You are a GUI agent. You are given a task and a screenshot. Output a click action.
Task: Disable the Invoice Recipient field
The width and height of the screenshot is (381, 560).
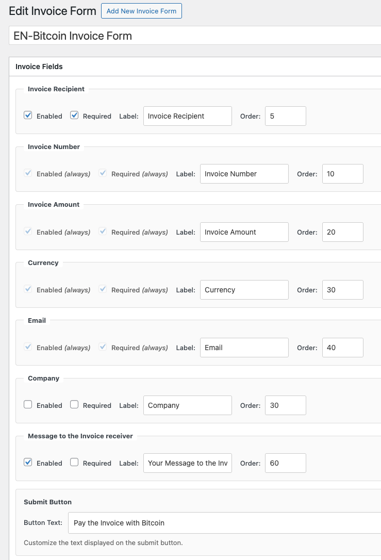pyautogui.click(x=28, y=115)
